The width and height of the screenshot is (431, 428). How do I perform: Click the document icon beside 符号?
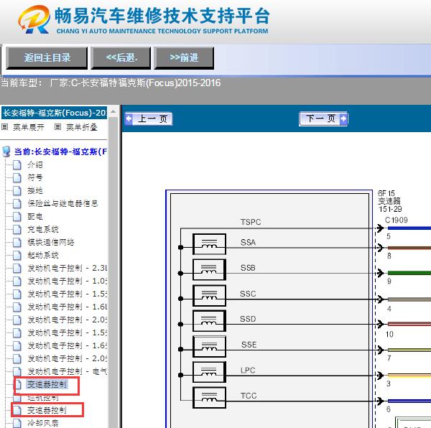tap(17, 178)
